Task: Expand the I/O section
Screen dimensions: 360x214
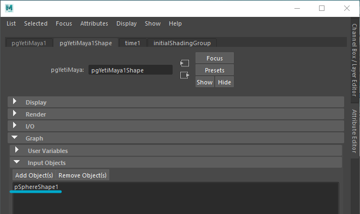Action: [x=176, y=126]
